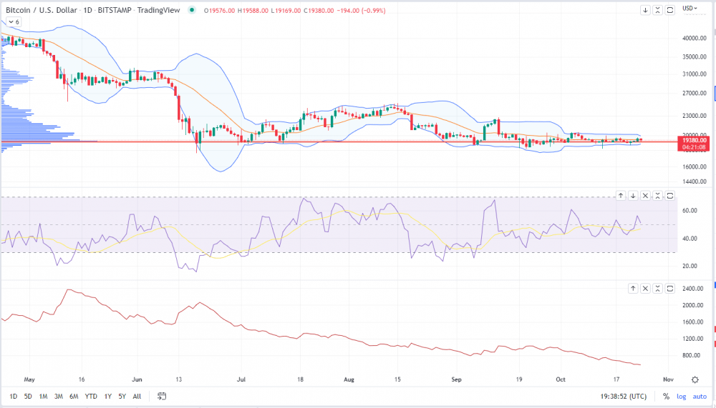Select the 1M time range

[x=44, y=396]
